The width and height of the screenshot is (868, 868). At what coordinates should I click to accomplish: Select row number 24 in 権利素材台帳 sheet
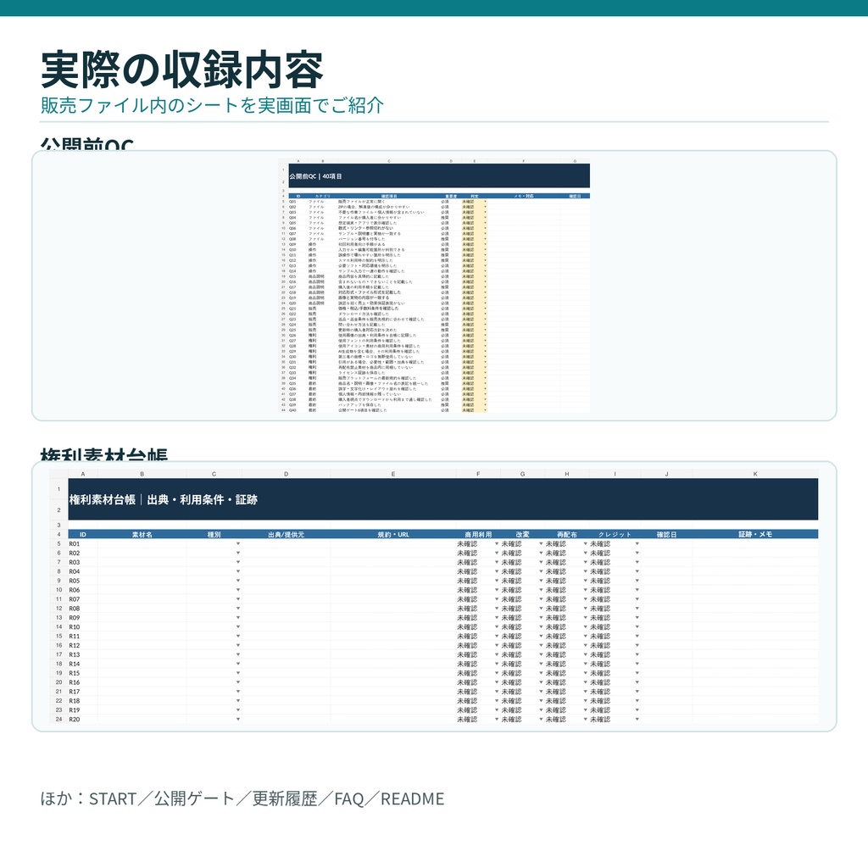pos(58,719)
